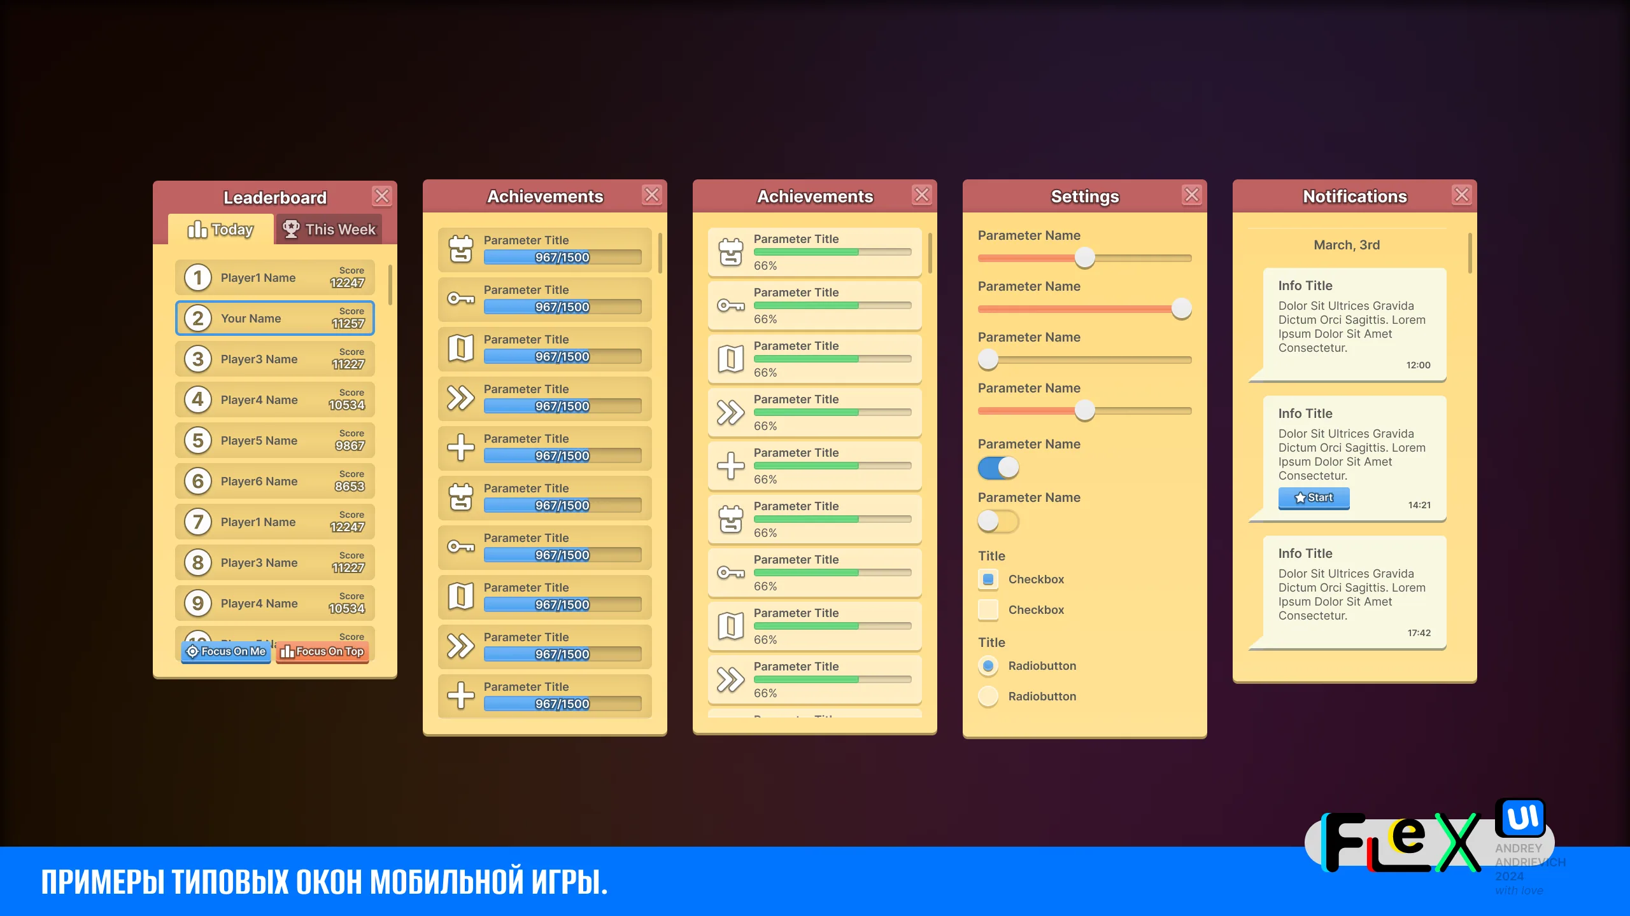1630x916 pixels.
Task: Uncheck the first checked Checkbox
Action: (988, 579)
